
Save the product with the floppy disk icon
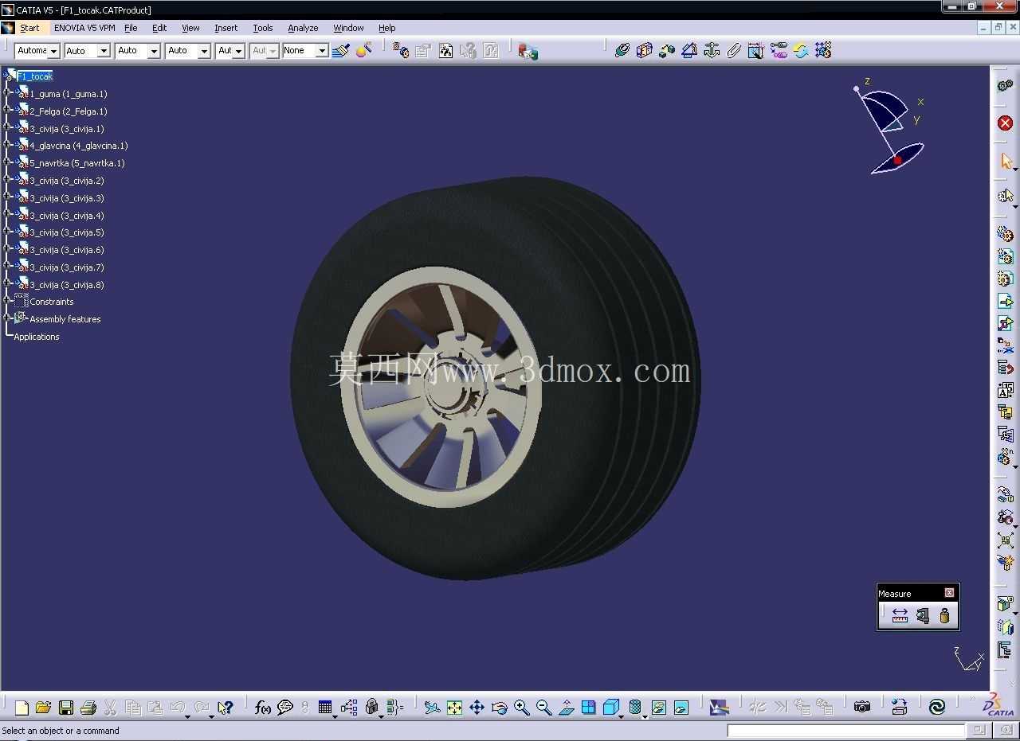click(x=66, y=708)
